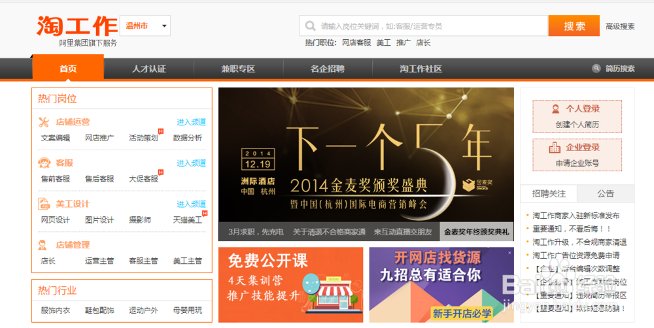Go to the 首页 tab
Screen dimensions: 654x328
[68, 69]
